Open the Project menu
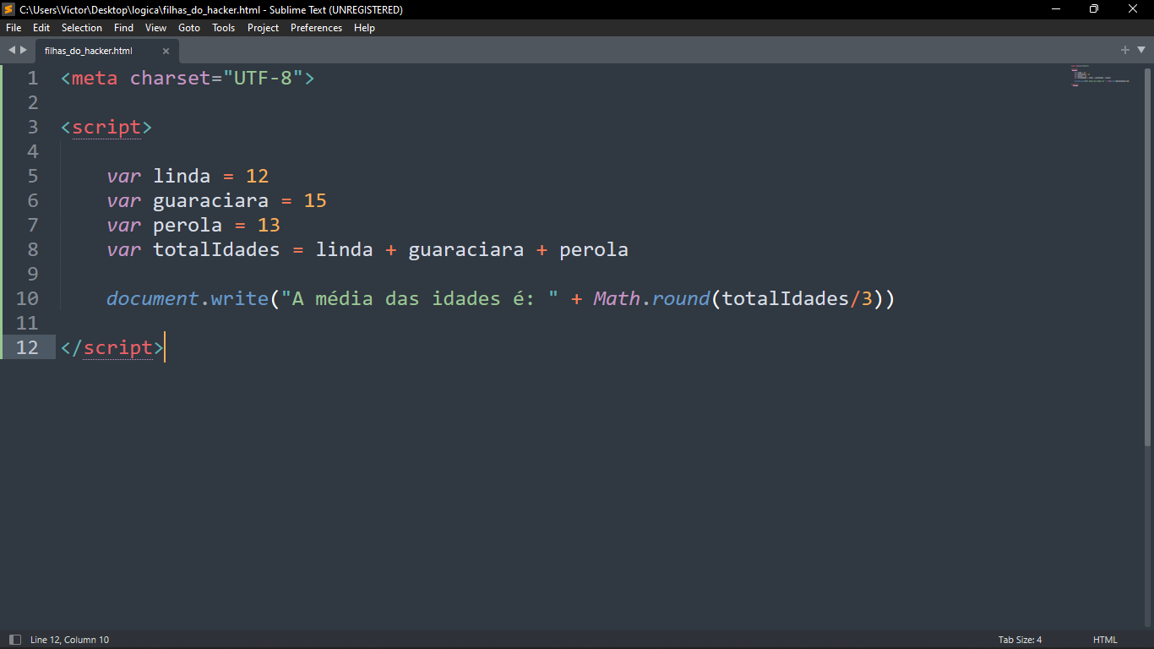 point(263,28)
